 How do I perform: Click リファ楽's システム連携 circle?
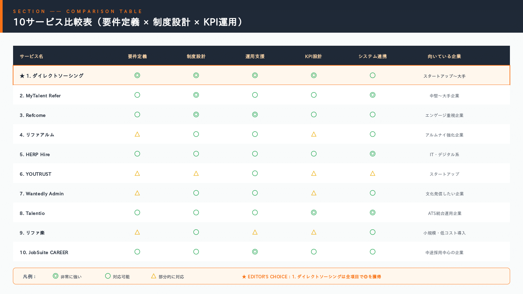(x=373, y=232)
